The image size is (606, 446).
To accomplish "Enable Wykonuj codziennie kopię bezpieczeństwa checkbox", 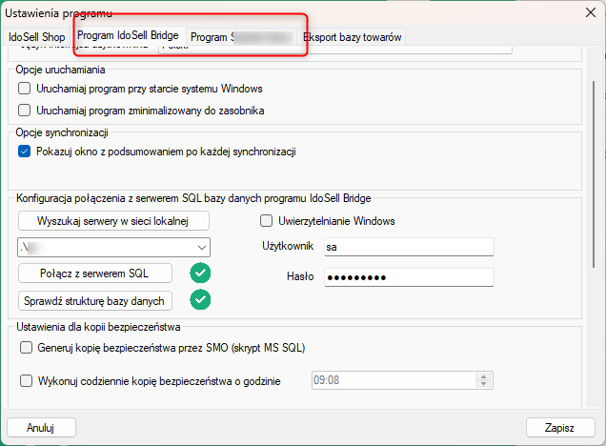I will click(27, 381).
